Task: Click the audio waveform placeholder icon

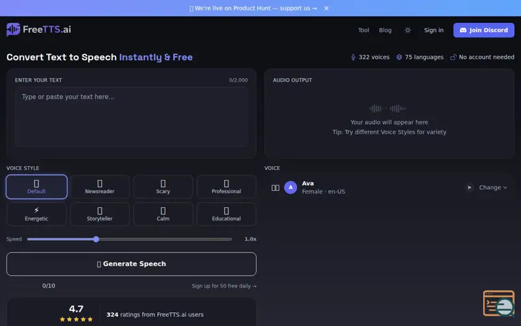Action: 387,108
